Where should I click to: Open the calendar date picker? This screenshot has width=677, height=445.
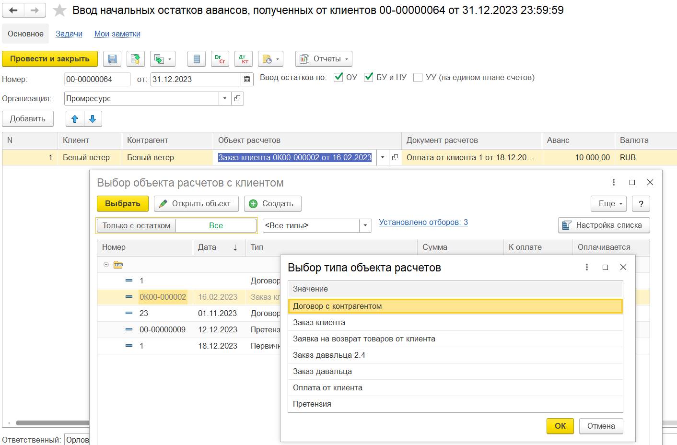tap(247, 80)
